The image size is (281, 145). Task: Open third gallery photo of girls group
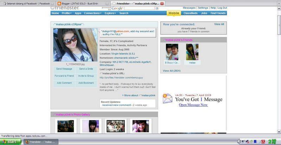116,126
